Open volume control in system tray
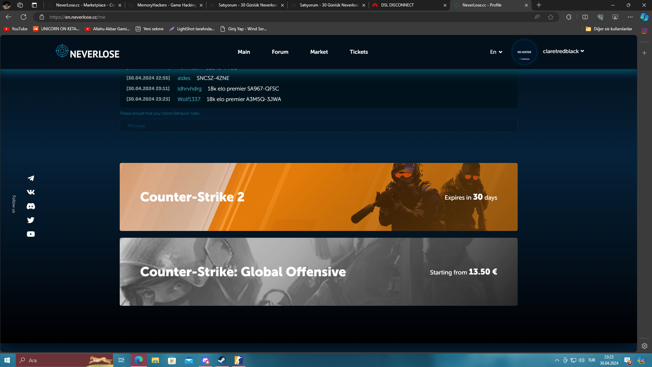The width and height of the screenshot is (652, 367). [582, 360]
